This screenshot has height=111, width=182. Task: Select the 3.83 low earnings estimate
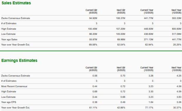coord(179,97)
